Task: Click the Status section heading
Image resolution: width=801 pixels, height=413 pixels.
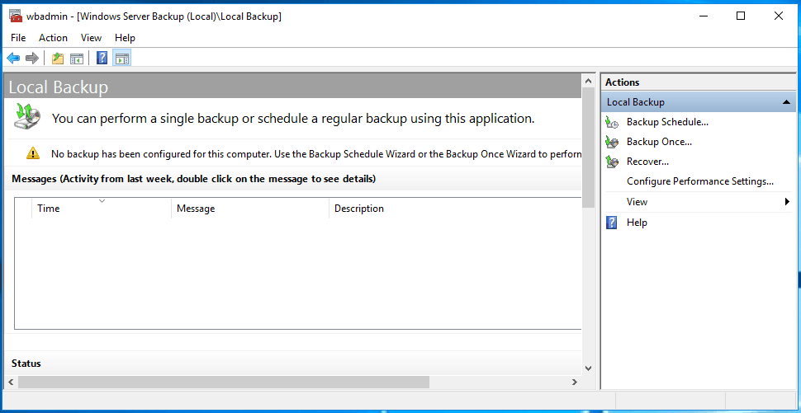Action: pyautogui.click(x=26, y=364)
